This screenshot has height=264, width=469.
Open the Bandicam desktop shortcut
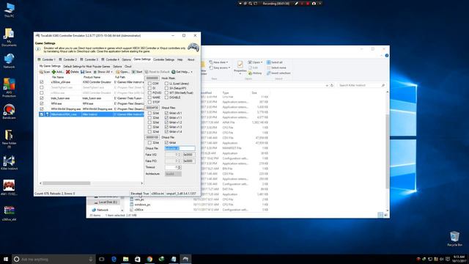click(x=9, y=111)
